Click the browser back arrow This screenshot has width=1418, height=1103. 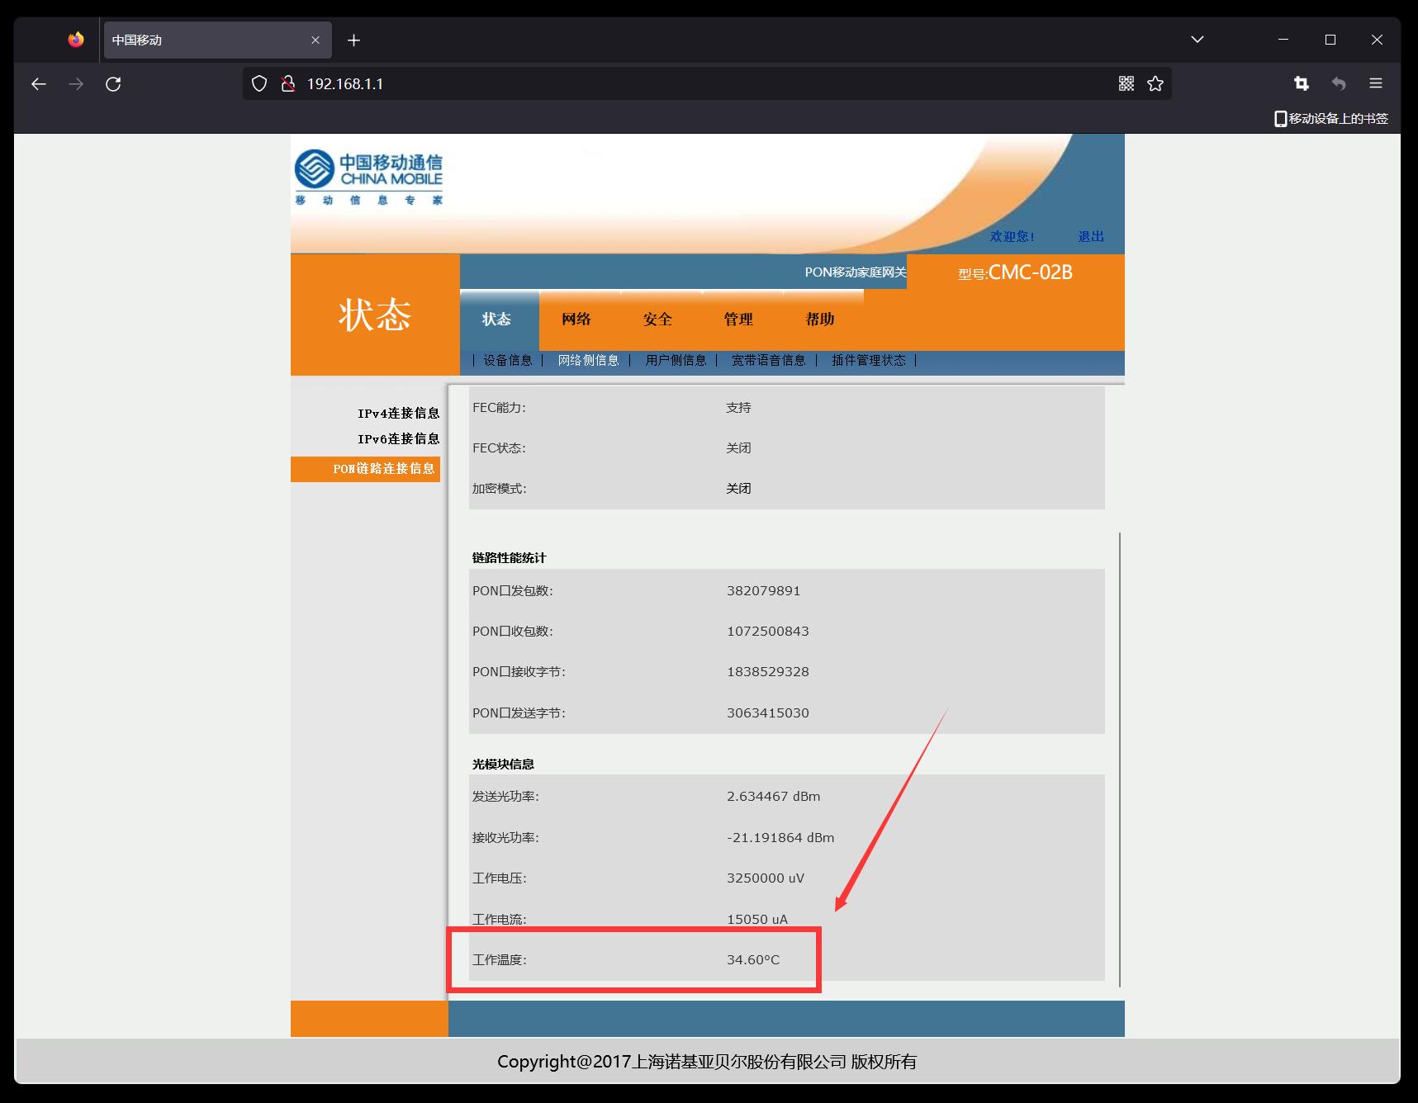[x=39, y=84]
